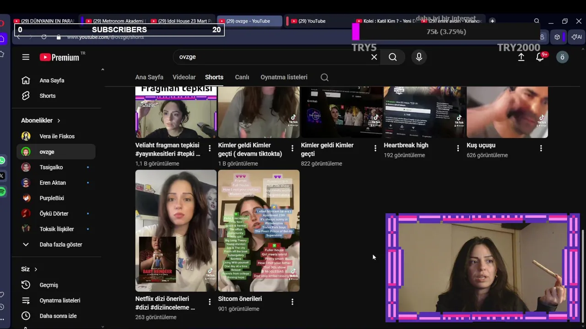Open options menu for Kuş uçuşu
586x329 pixels.
coord(541,148)
